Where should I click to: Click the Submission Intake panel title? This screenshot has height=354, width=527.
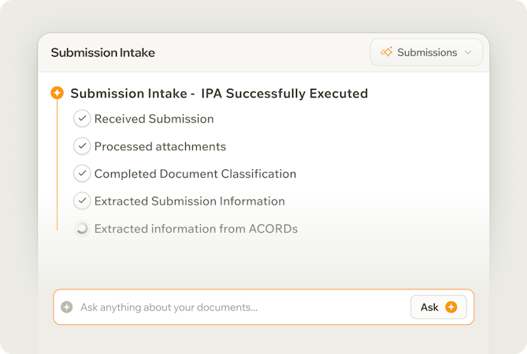tap(103, 53)
